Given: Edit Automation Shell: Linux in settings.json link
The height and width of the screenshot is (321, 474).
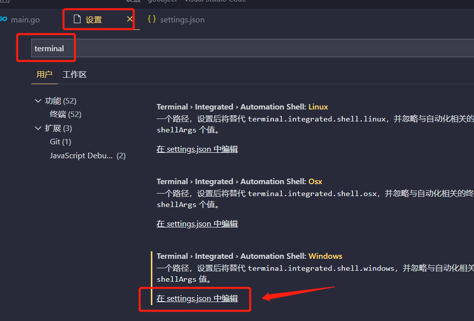Looking at the screenshot, I should tap(197, 149).
